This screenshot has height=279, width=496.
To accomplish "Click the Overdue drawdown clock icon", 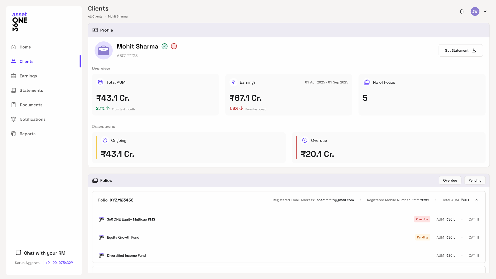I will pyautogui.click(x=305, y=140).
